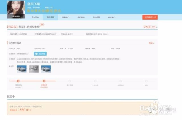Click the cloud icon inside the download button
The image size is (182, 120).
[x=37, y=54]
